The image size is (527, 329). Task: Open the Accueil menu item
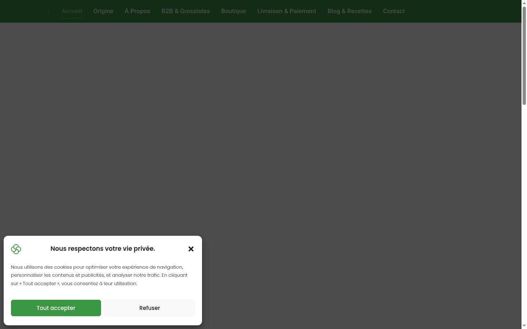coord(72,11)
